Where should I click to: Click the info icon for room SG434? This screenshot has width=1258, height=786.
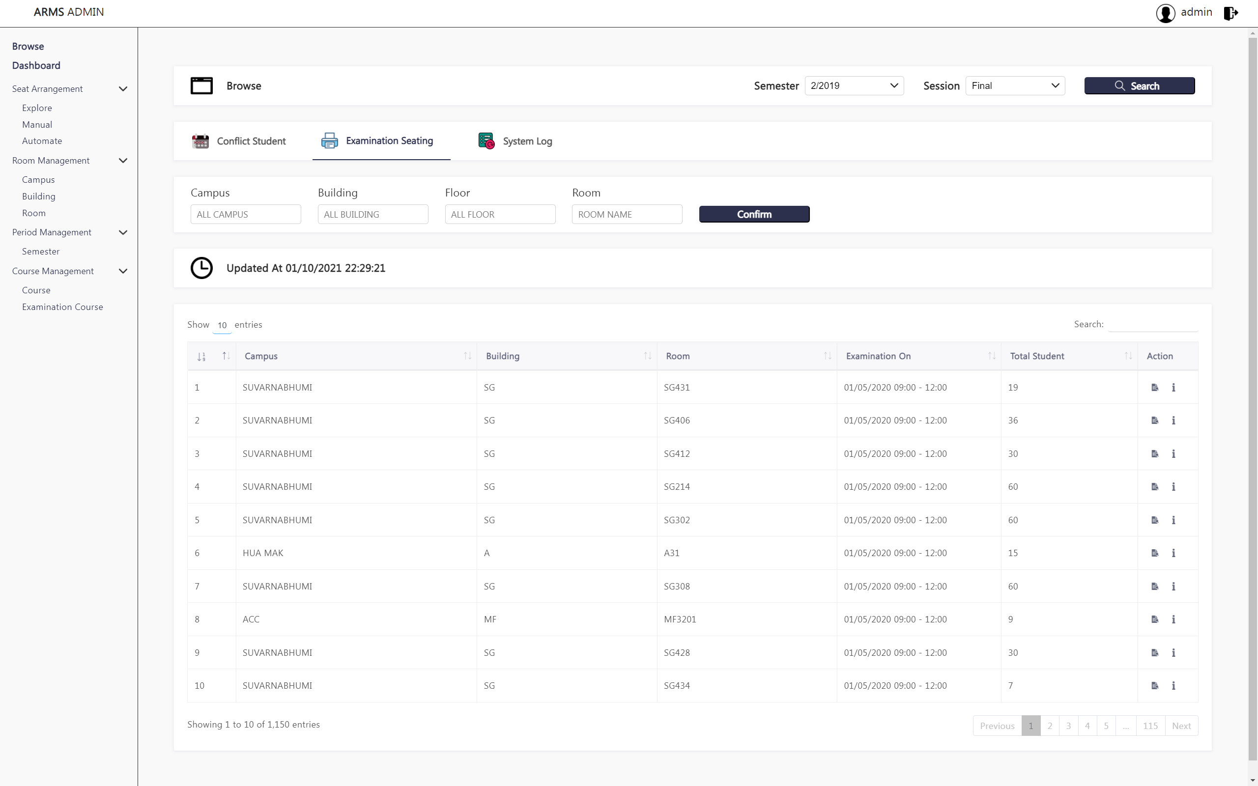[x=1173, y=686]
